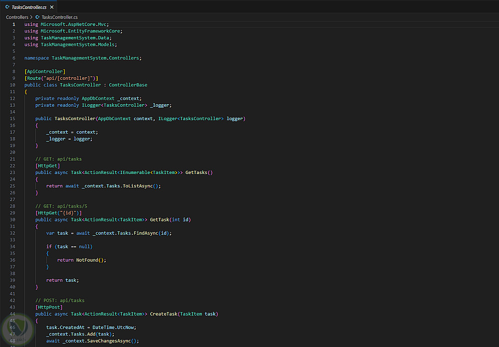Click the ControllerBase base class name
This screenshot has height=347, width=499.
tap(128, 85)
